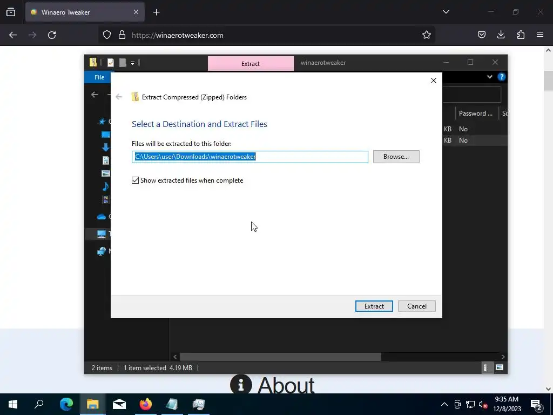Close the Extract Compressed Folders dialog

pos(434,81)
